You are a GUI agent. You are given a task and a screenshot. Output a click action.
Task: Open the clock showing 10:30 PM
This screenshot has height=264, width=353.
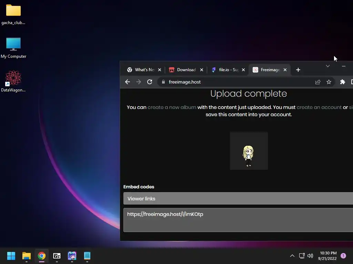(x=327, y=256)
